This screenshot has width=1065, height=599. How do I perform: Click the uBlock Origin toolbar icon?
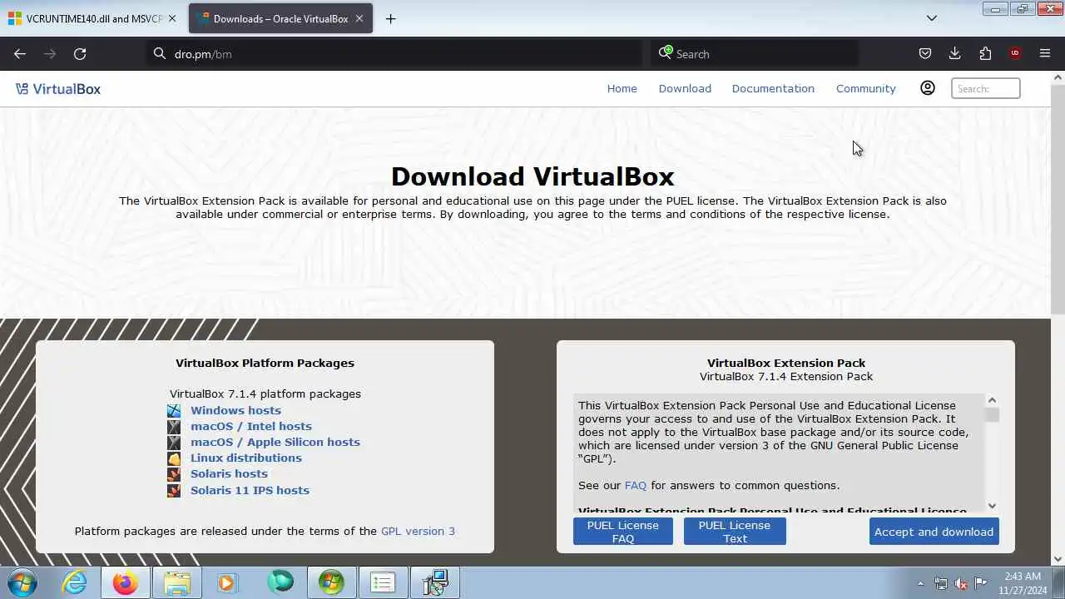(x=1014, y=53)
